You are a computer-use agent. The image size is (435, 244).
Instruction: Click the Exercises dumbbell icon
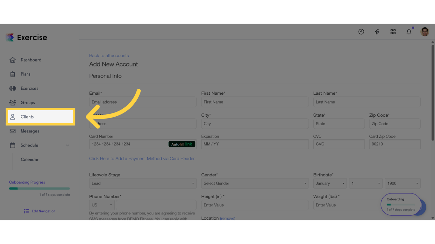tap(12, 88)
